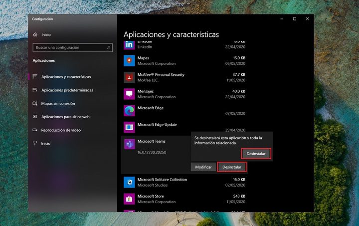The image size is (359, 226).
Task: Select the Microsoft Edge Update entry name
Action: (x=157, y=125)
